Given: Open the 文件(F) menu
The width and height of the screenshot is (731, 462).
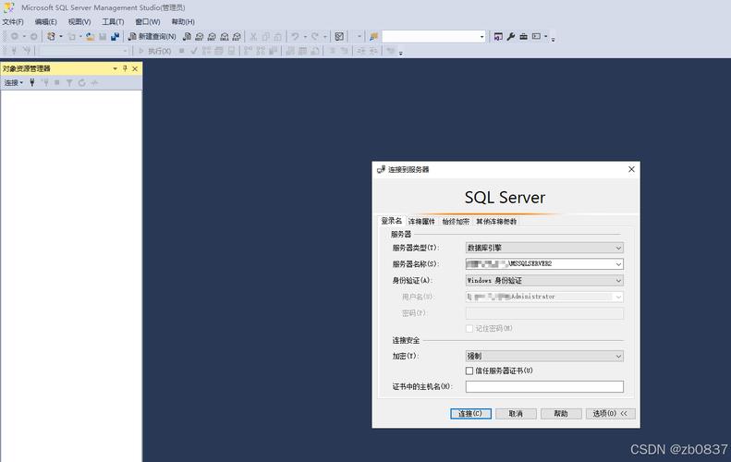Looking at the screenshot, I should (x=13, y=22).
